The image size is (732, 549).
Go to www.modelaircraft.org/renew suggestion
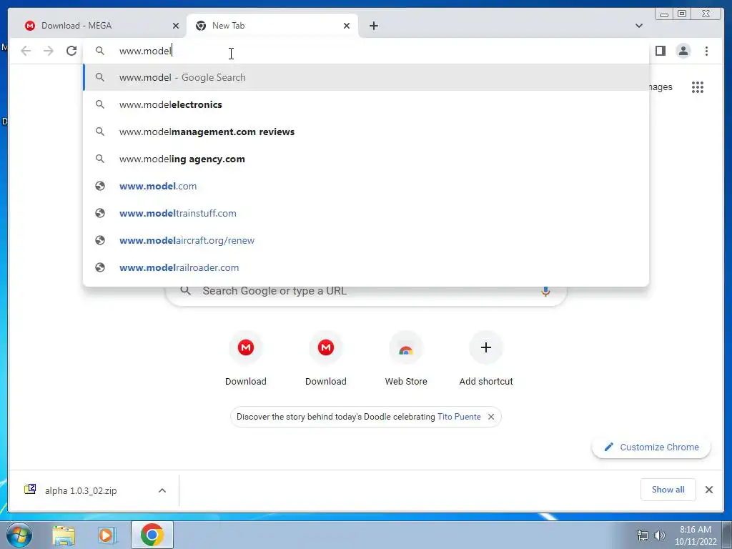(x=366, y=240)
